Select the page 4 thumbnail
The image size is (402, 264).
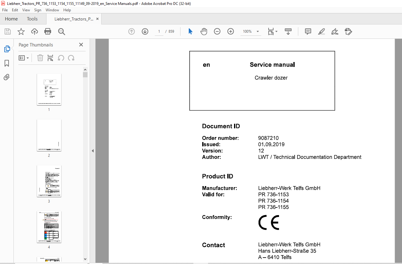(x=49, y=227)
